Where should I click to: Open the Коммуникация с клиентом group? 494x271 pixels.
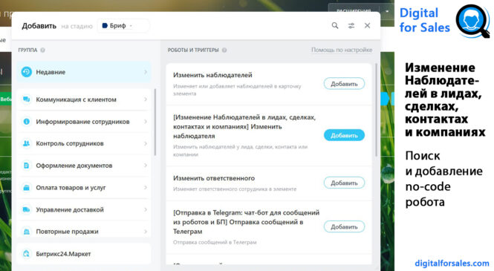click(x=84, y=99)
